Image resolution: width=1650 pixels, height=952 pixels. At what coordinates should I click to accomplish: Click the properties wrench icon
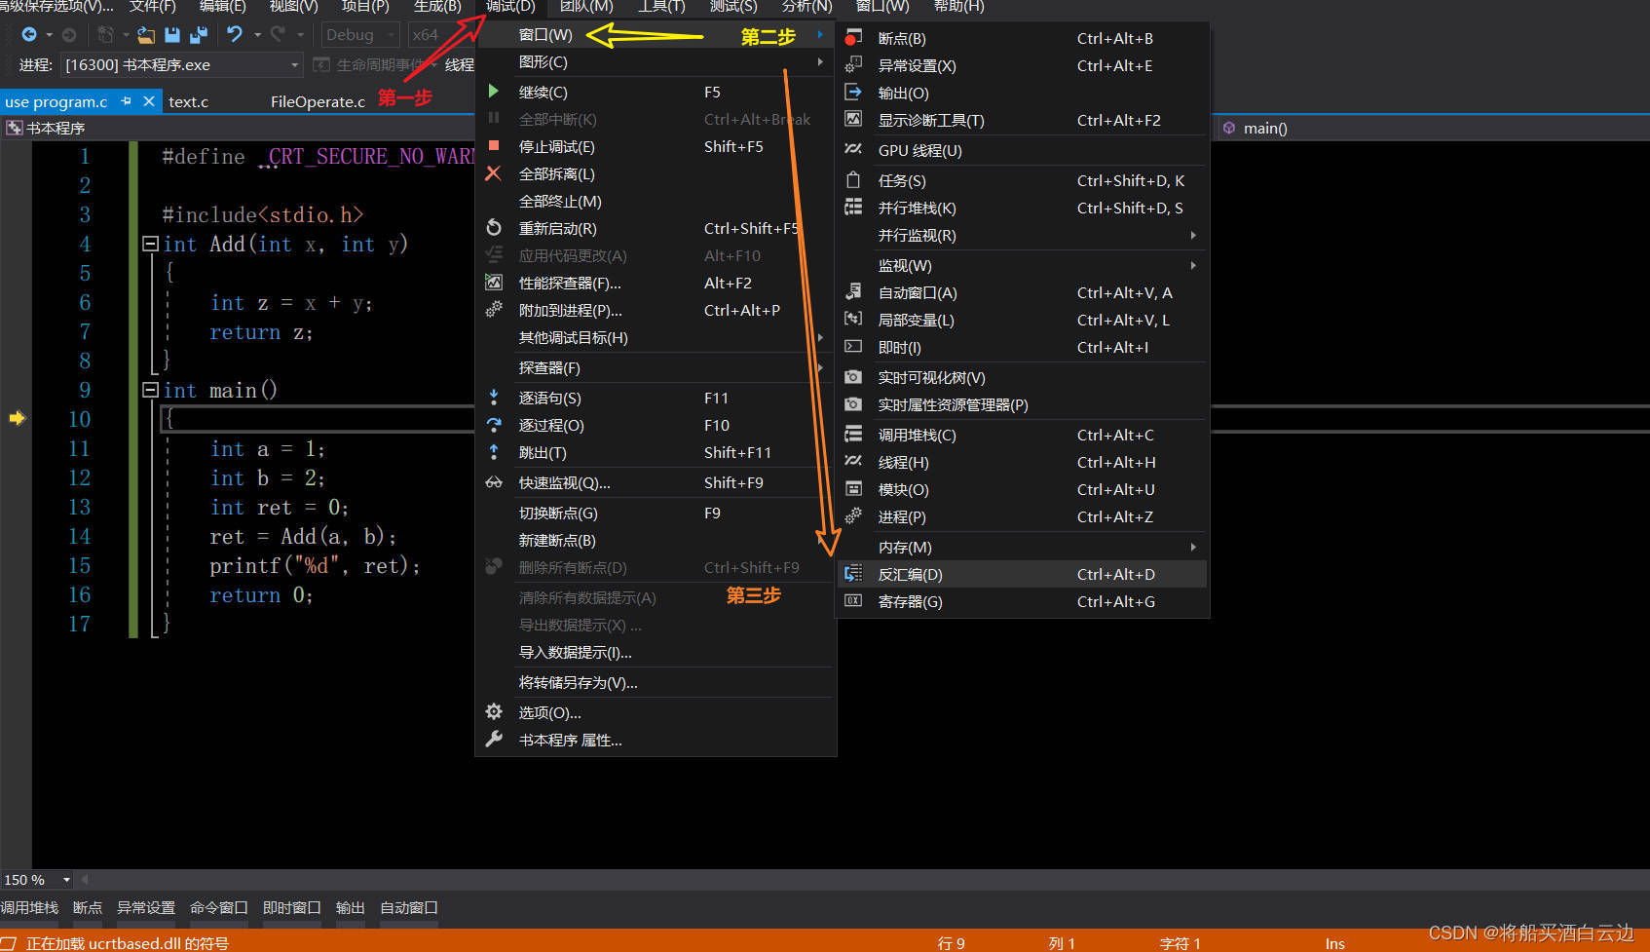pyautogui.click(x=493, y=740)
